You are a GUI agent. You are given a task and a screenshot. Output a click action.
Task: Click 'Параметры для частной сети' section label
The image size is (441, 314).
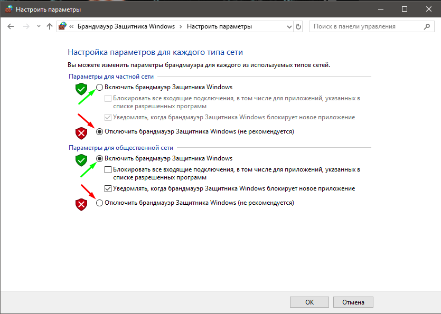point(111,77)
